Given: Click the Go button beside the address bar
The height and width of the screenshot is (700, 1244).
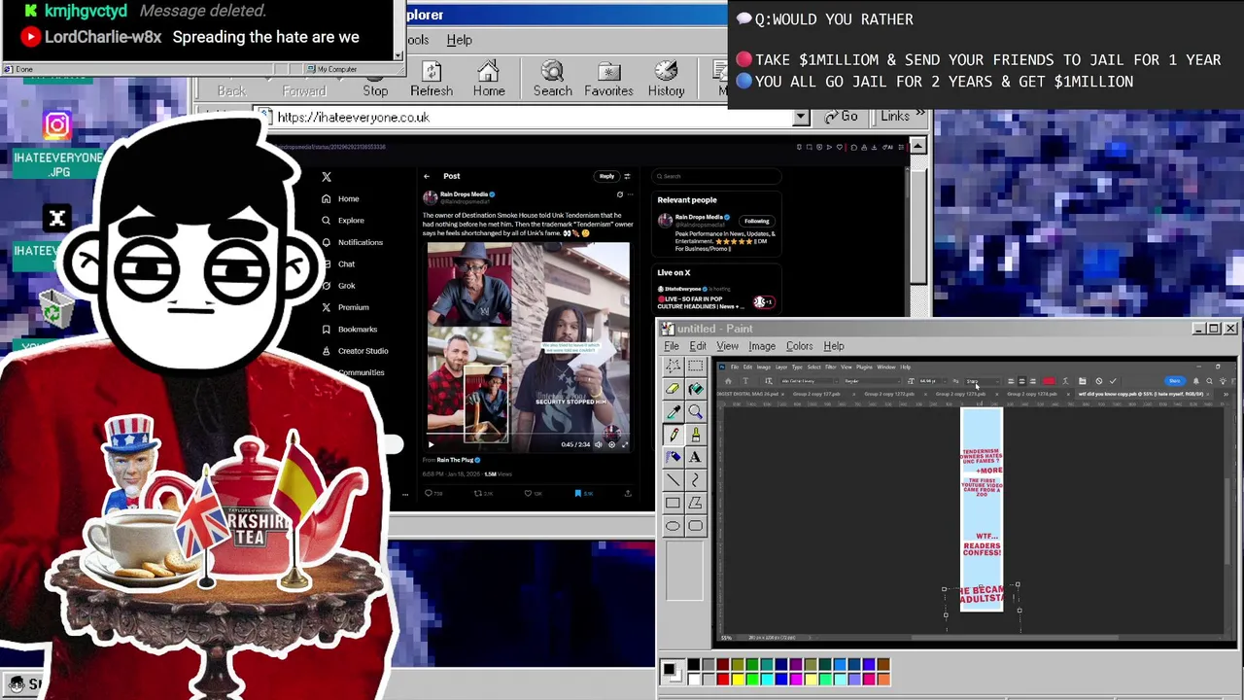Looking at the screenshot, I should [842, 117].
